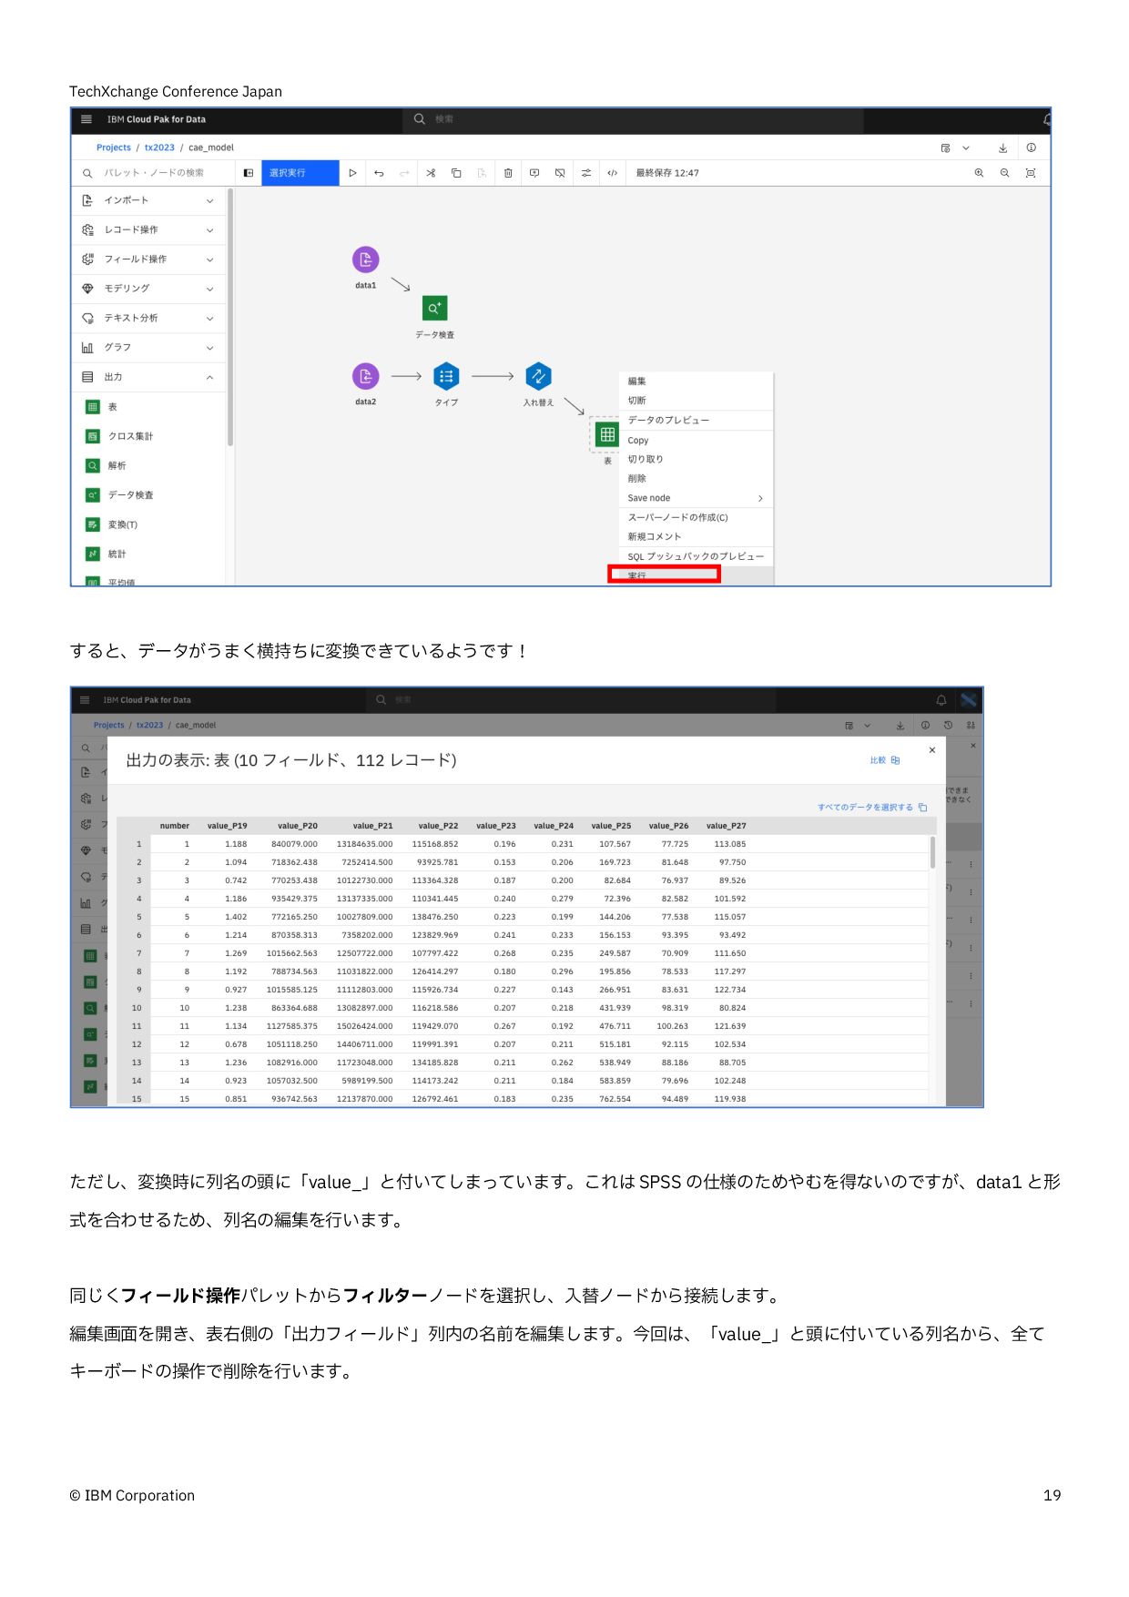This screenshot has height=1597, width=1129.
Task: Click the zoom to fit icon
Action: [1031, 173]
